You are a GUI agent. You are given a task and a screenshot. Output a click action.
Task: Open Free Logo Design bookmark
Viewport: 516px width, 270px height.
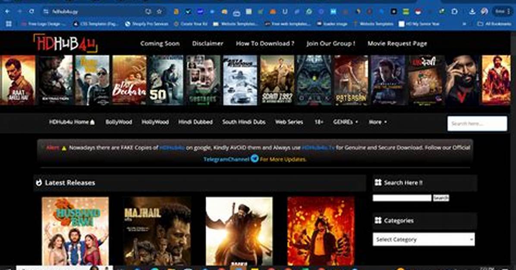[x=43, y=24]
